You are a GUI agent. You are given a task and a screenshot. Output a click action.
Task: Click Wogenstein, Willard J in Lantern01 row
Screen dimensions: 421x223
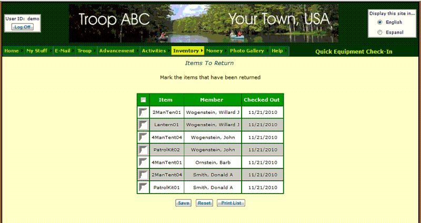(x=213, y=125)
